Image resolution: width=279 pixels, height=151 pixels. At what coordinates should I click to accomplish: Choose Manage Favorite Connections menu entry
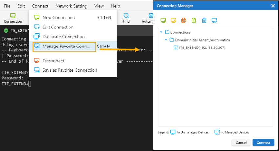point(66,46)
